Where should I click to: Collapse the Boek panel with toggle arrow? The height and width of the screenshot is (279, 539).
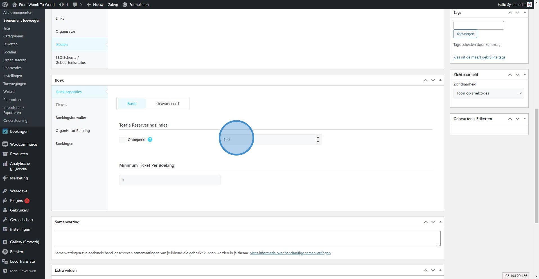pos(440,80)
